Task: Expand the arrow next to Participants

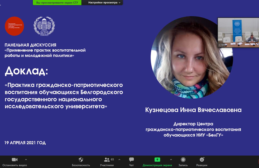Action: click(119, 160)
